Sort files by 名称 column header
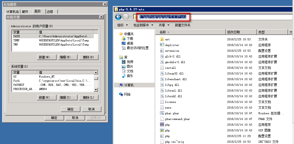 (x=191, y=32)
